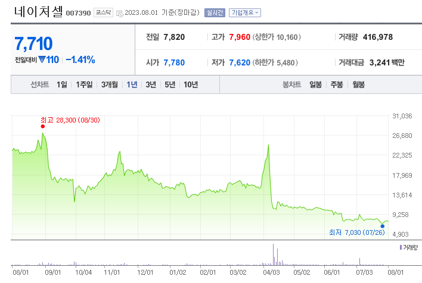Switch to 월봉 candlestick chart
This screenshot has width=422, height=283.
coord(358,84)
